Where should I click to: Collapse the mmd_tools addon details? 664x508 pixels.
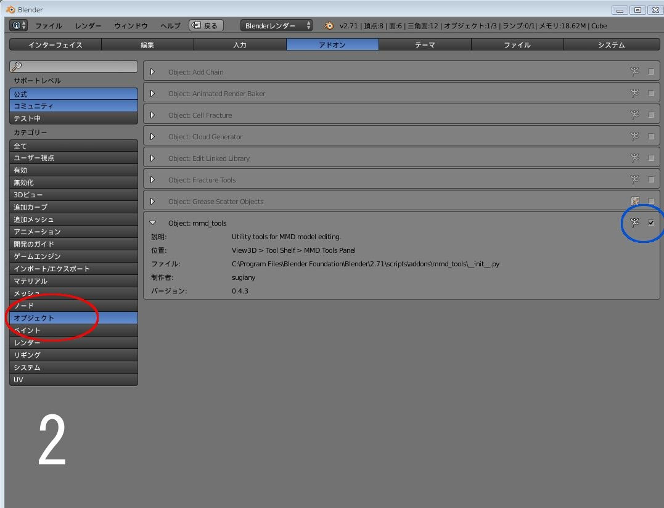point(153,223)
